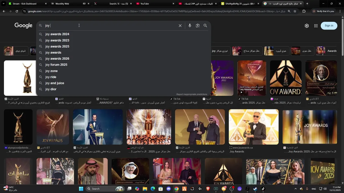Open Discord from the taskbar
The image size is (344, 193).
(x=169, y=189)
